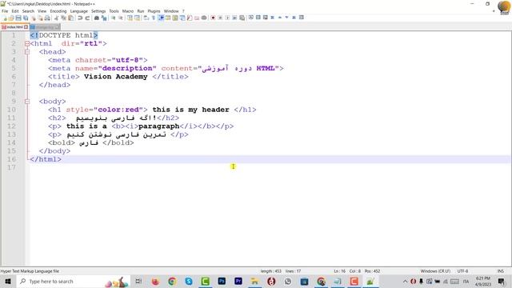Screen dimensions: 512x288
Task: Open Skype from the taskbar
Action: (x=189, y=281)
